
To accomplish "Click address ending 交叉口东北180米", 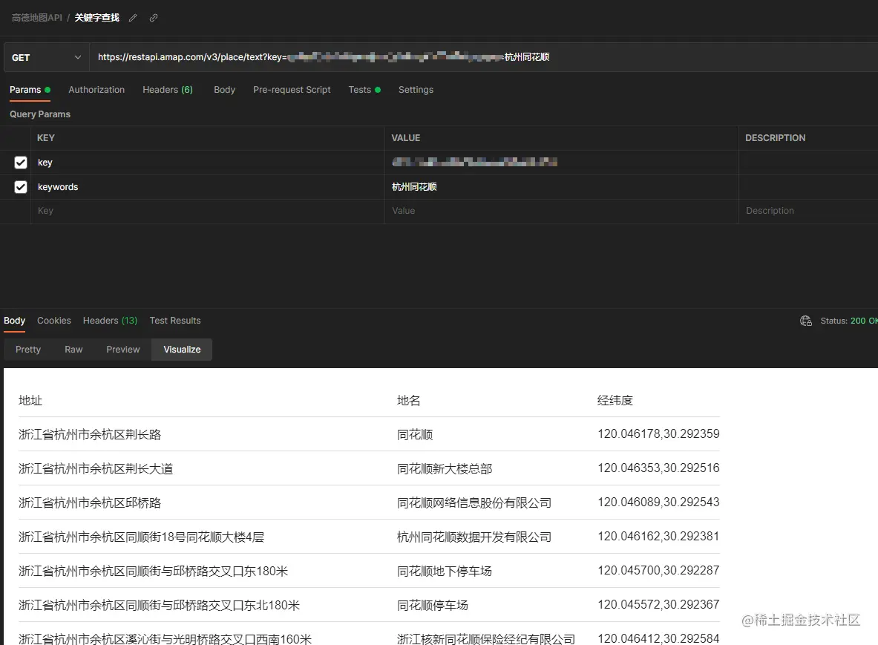I will click(159, 605).
